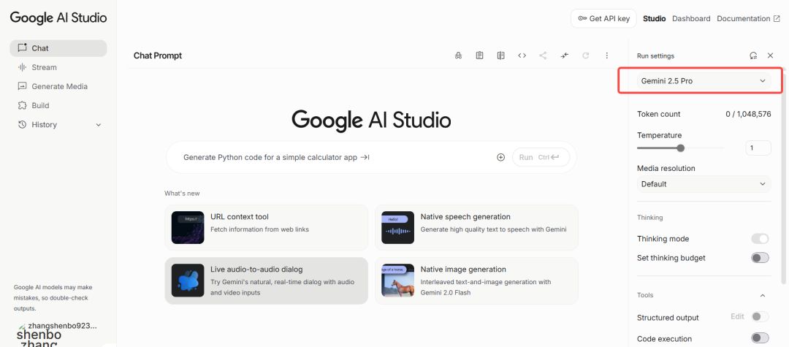Toggle the Thinking mode switch
Viewport: 789px width, 347px height.
click(760, 239)
